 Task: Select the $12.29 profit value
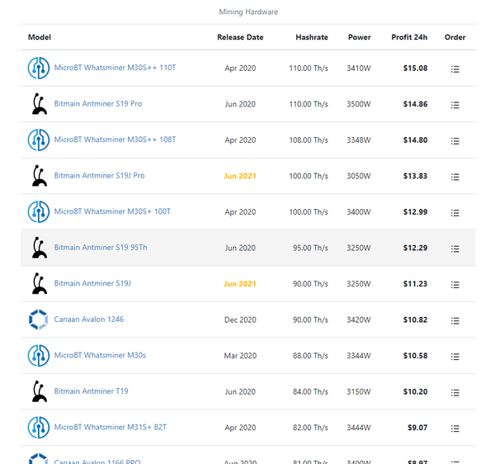coord(415,248)
